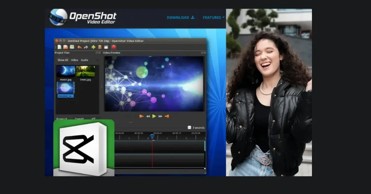Undo the last action

[x=80, y=47]
